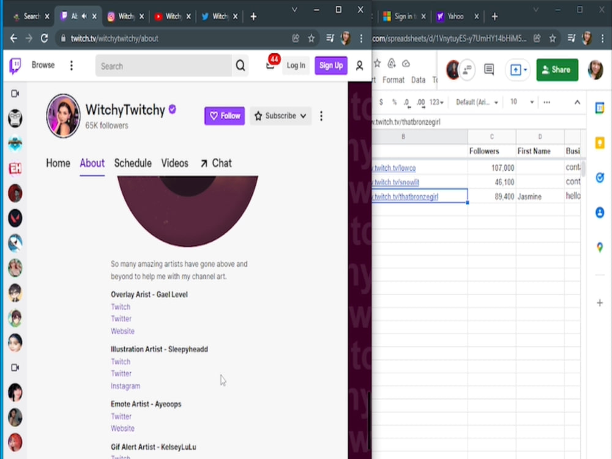
Task: Click the Sign Up button
Action: (331, 65)
